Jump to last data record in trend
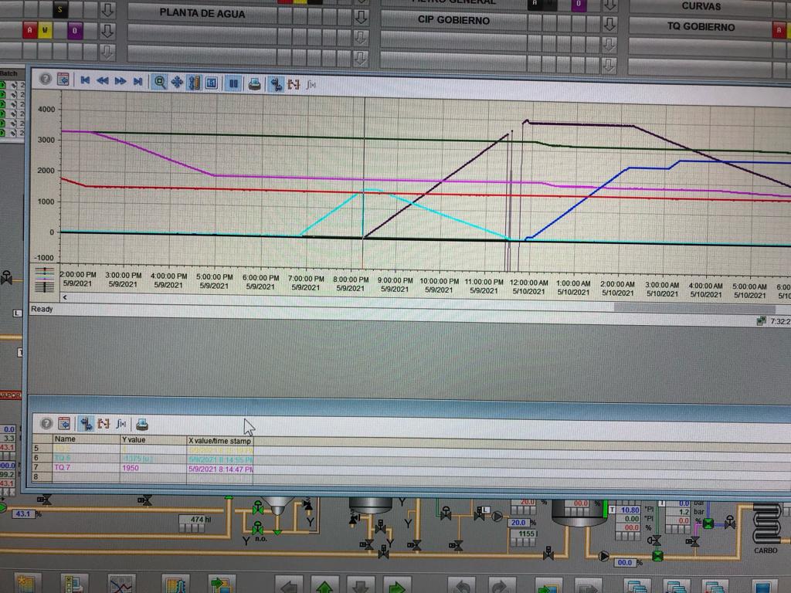 (137, 81)
